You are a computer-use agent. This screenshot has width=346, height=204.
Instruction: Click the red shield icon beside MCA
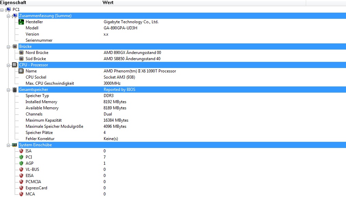(x=21, y=194)
